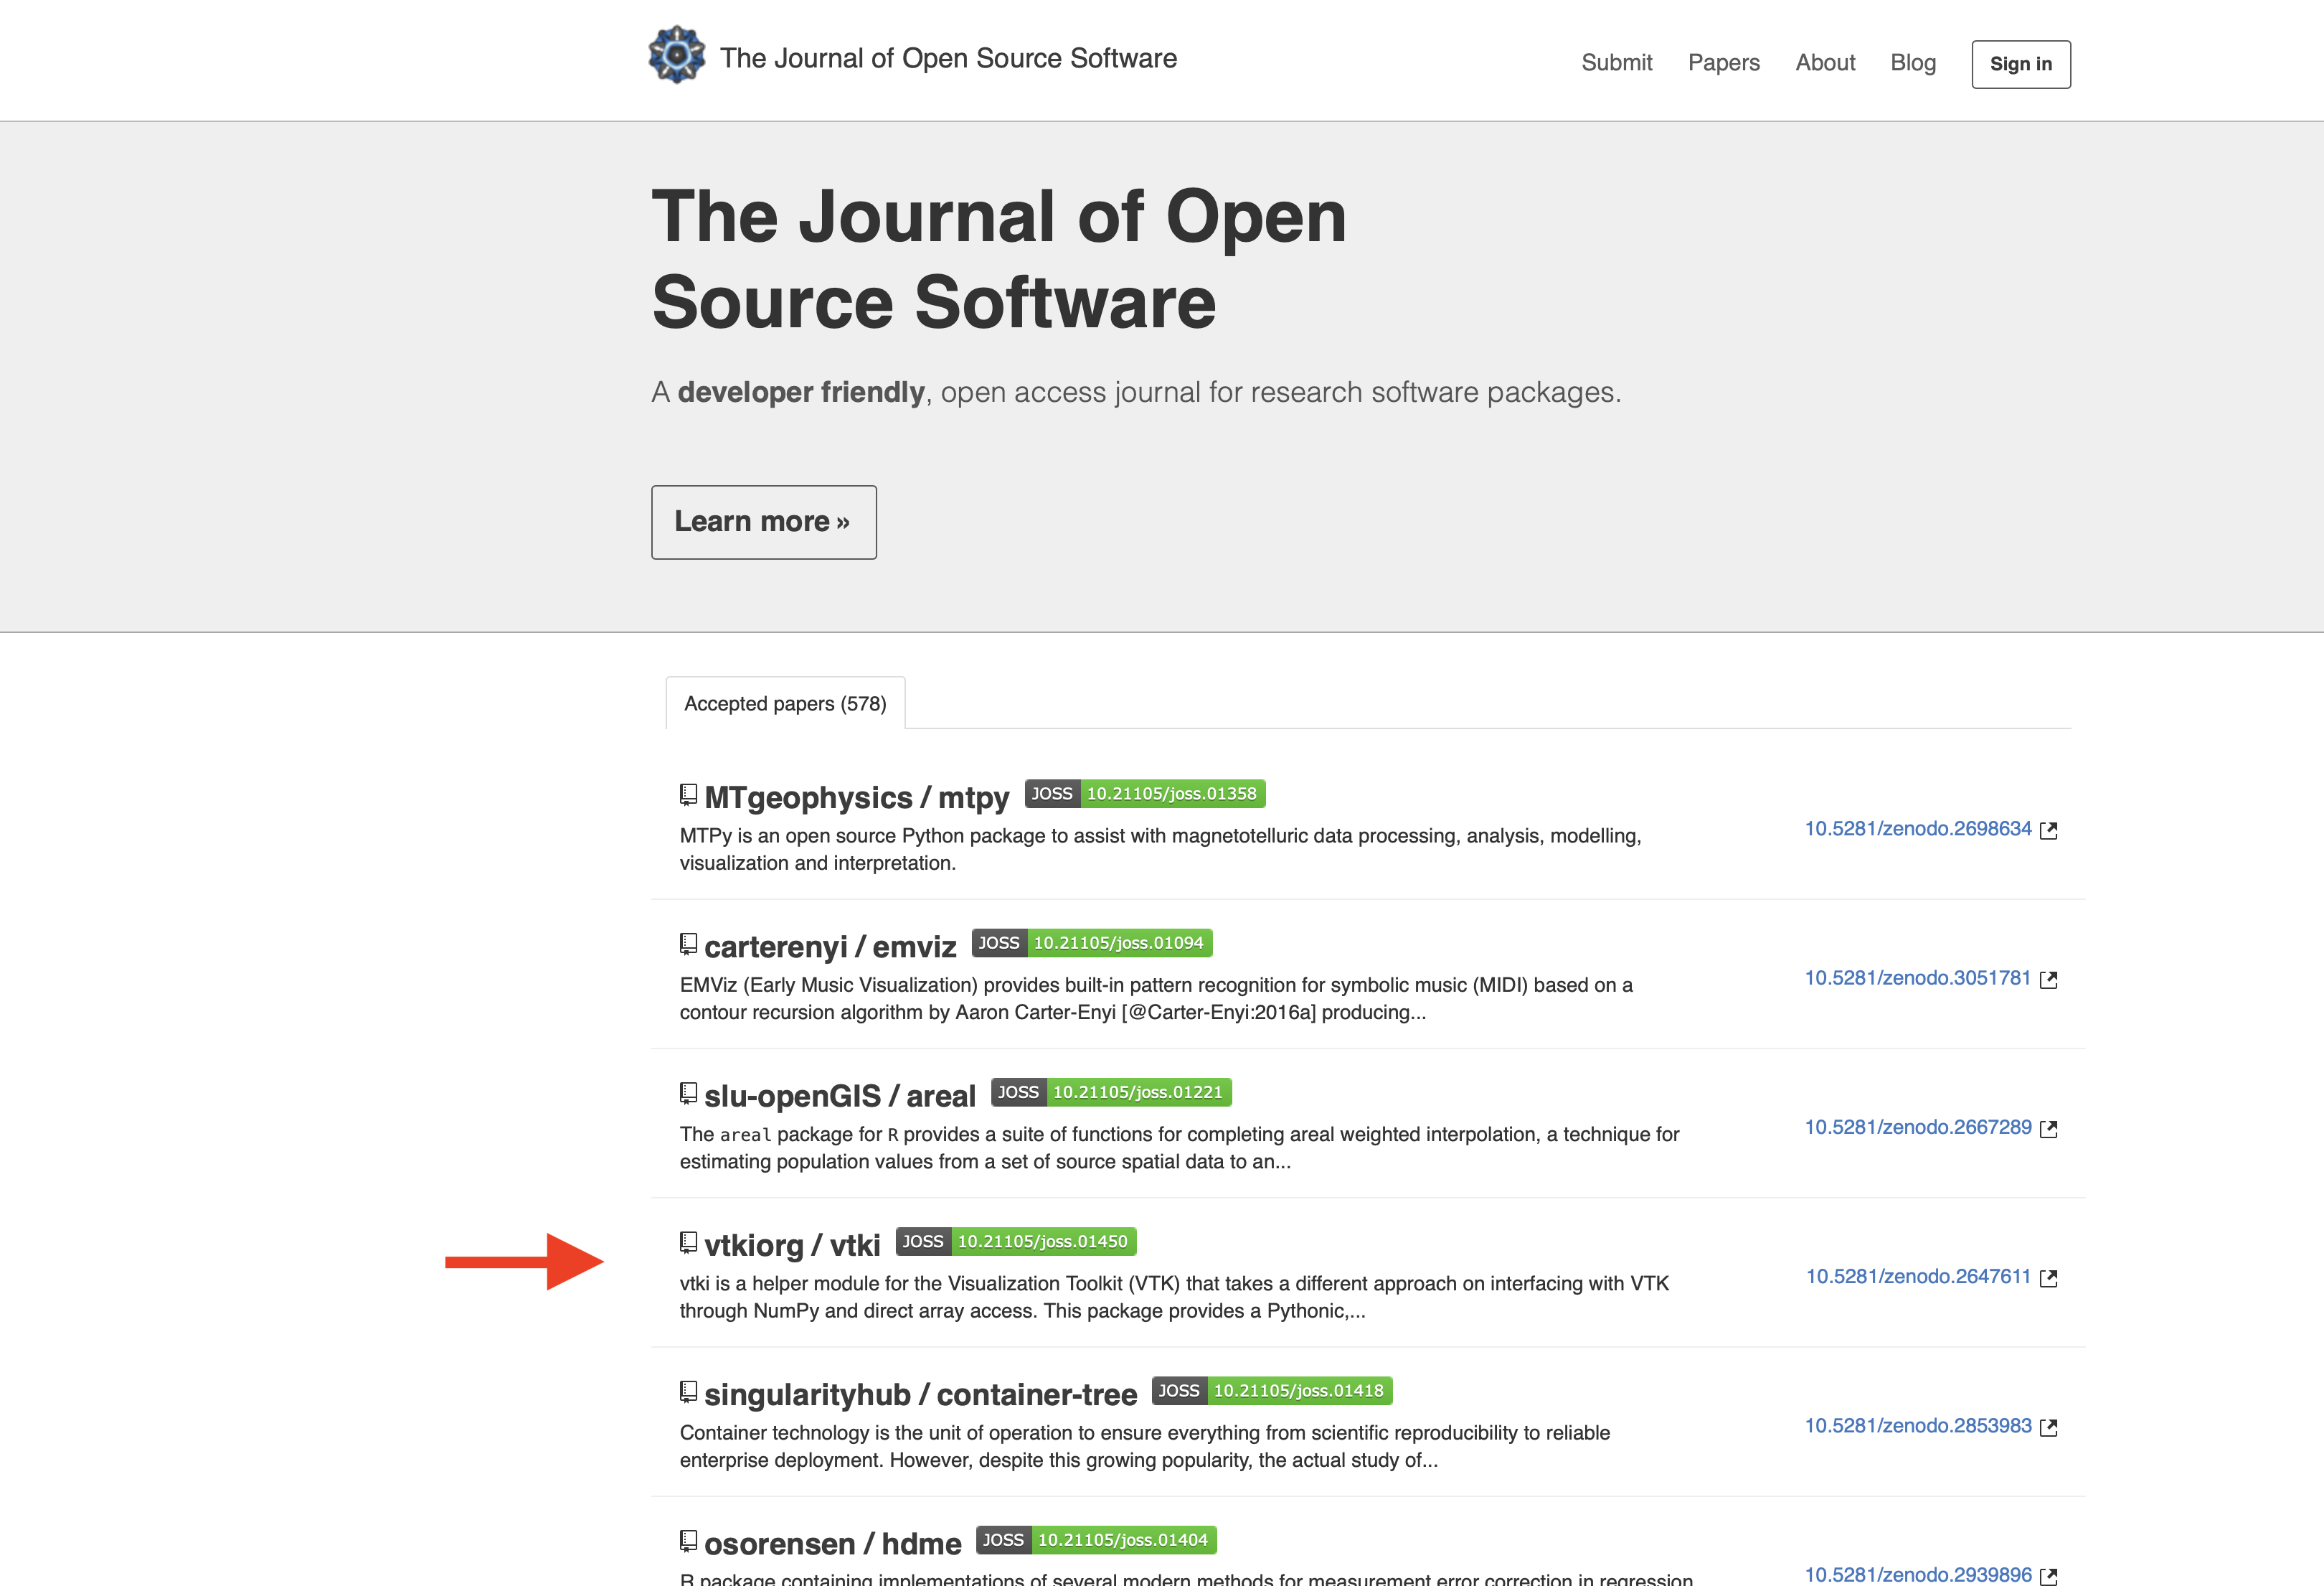This screenshot has height=1586, width=2324.
Task: Click the areal package description text
Action: click(1179, 1148)
